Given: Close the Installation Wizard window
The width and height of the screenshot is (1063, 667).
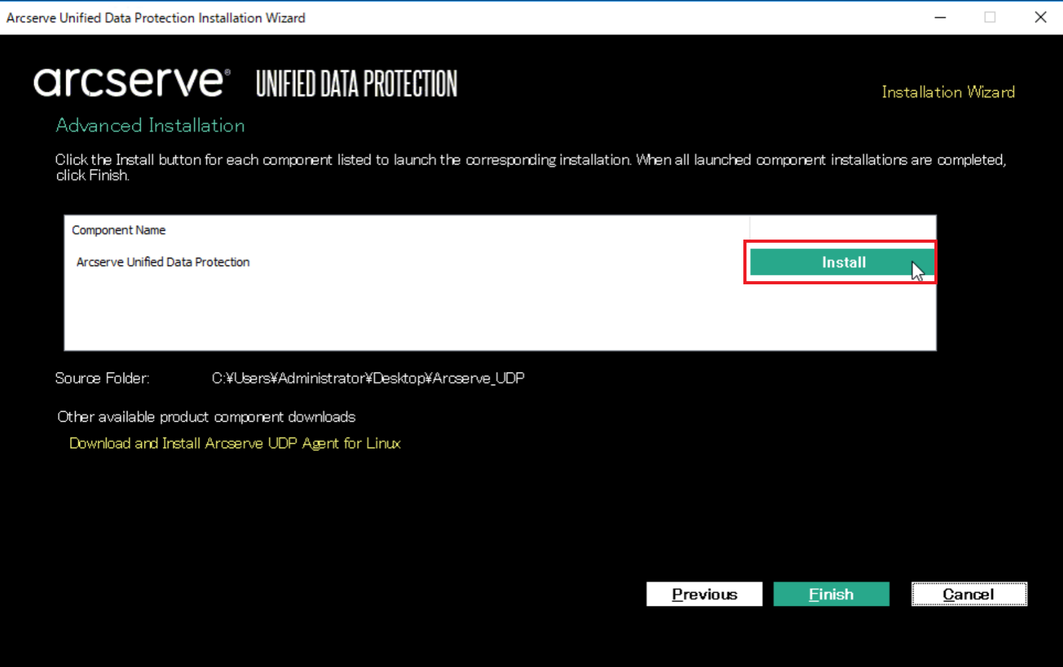Looking at the screenshot, I should (1040, 18).
